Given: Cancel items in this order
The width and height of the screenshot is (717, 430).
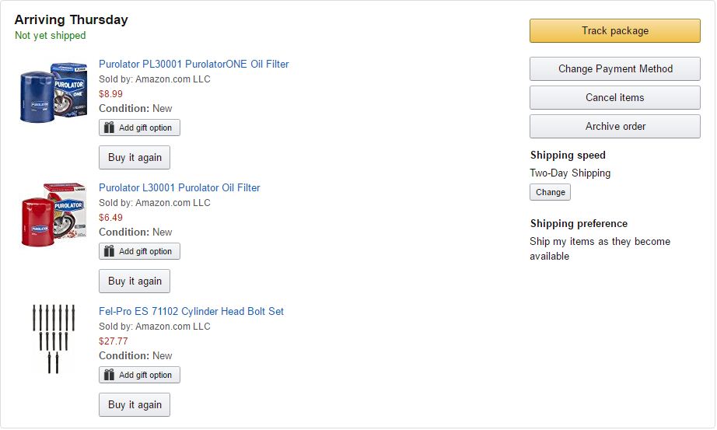Looking at the screenshot, I should tap(614, 97).
